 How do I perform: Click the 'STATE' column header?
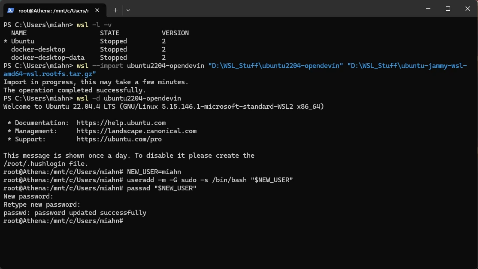point(110,33)
